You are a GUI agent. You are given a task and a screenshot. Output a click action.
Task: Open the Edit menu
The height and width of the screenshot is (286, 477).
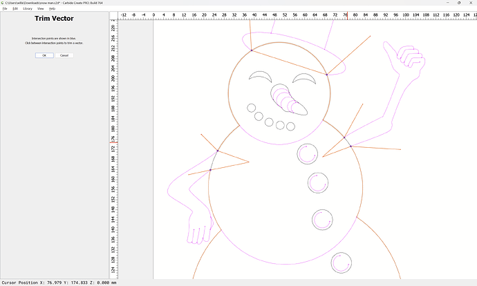[15, 8]
